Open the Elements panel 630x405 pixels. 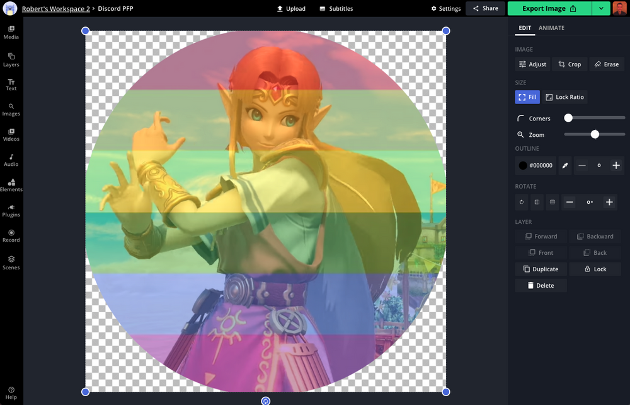tap(11, 185)
